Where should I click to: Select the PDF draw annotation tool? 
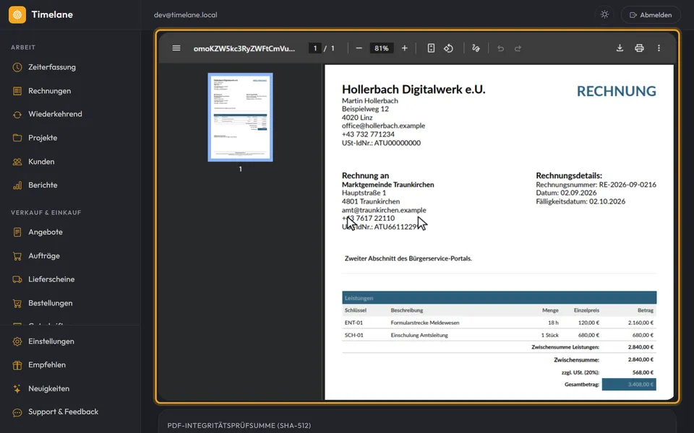(476, 48)
